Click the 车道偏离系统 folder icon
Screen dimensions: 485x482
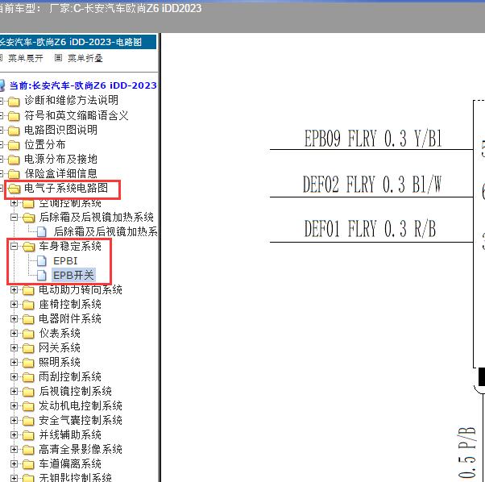coord(28,465)
